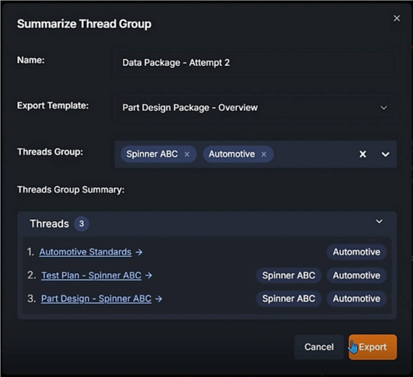
Task: Click the Threads count badge showing 3
Action: coord(81,224)
